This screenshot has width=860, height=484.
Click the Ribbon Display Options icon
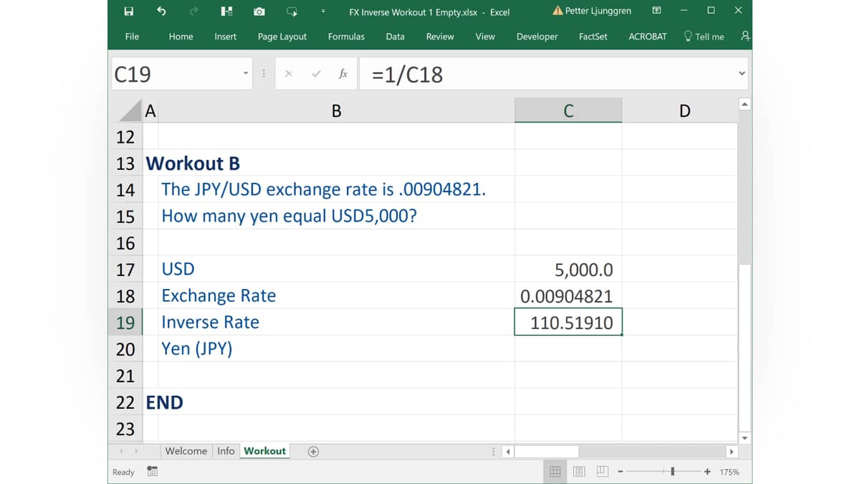coord(656,11)
